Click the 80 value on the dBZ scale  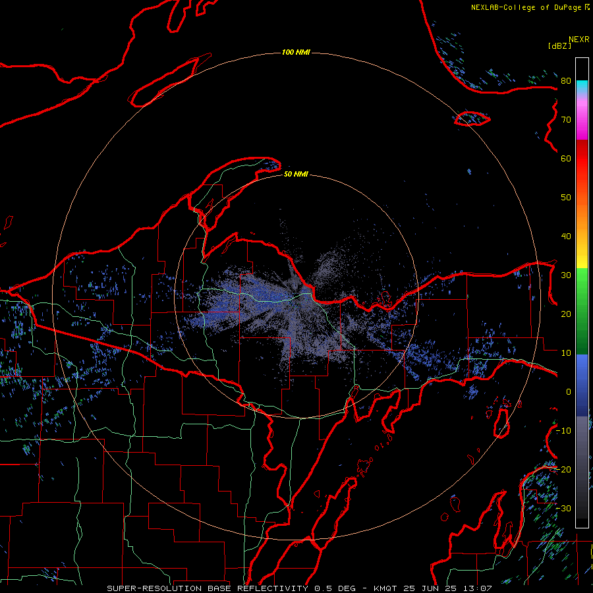click(566, 81)
